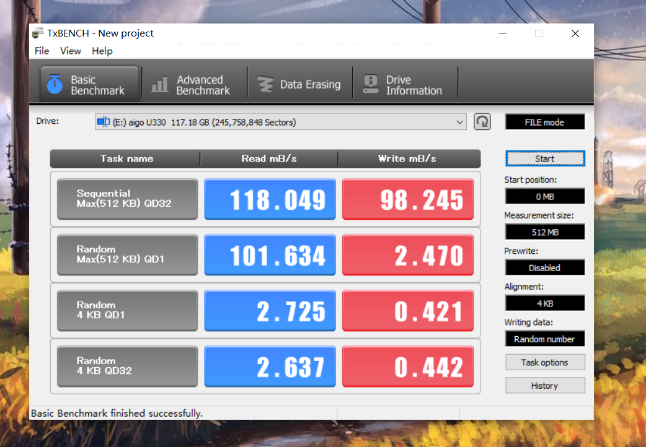Click the 0.442 write result
Image resolution: width=646 pixels, height=447 pixels.
tap(408, 367)
